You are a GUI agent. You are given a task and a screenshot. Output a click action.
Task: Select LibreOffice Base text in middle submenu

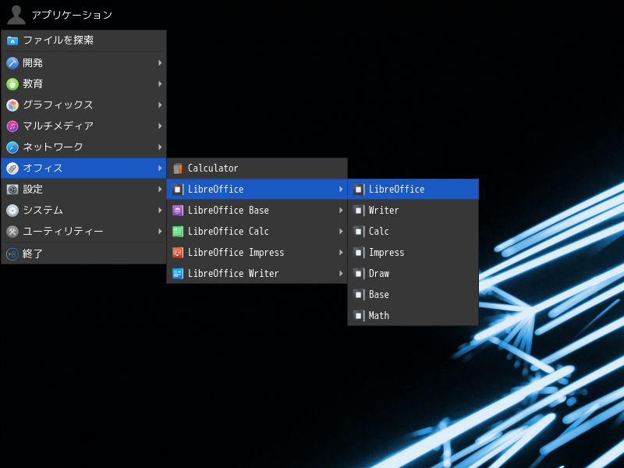pos(229,211)
